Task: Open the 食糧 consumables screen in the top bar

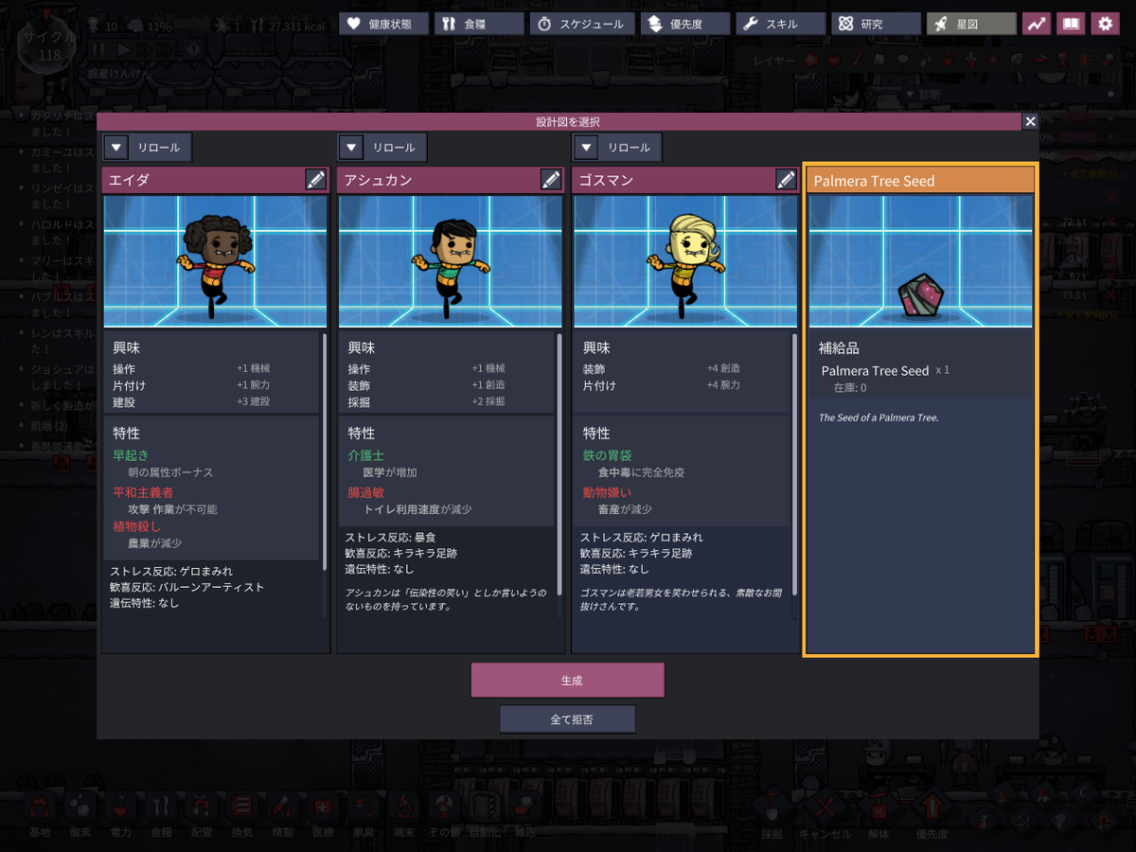Action: (x=479, y=24)
